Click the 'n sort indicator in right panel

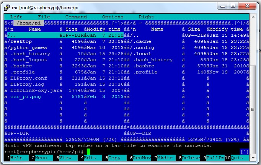(133, 29)
